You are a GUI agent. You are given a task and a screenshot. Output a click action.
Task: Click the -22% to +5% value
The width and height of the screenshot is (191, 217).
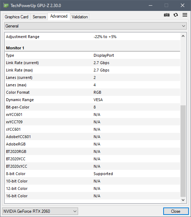point(105,37)
